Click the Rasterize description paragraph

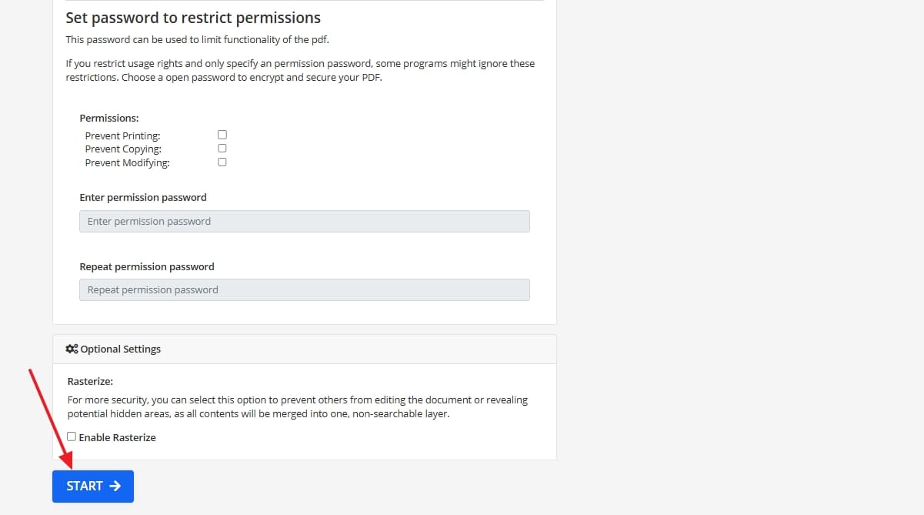coord(298,406)
